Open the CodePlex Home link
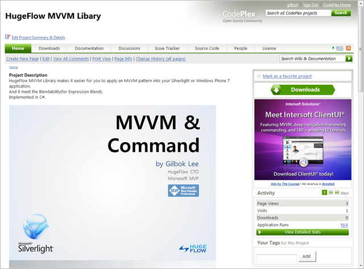This screenshot has width=364, height=269. [x=337, y=5]
